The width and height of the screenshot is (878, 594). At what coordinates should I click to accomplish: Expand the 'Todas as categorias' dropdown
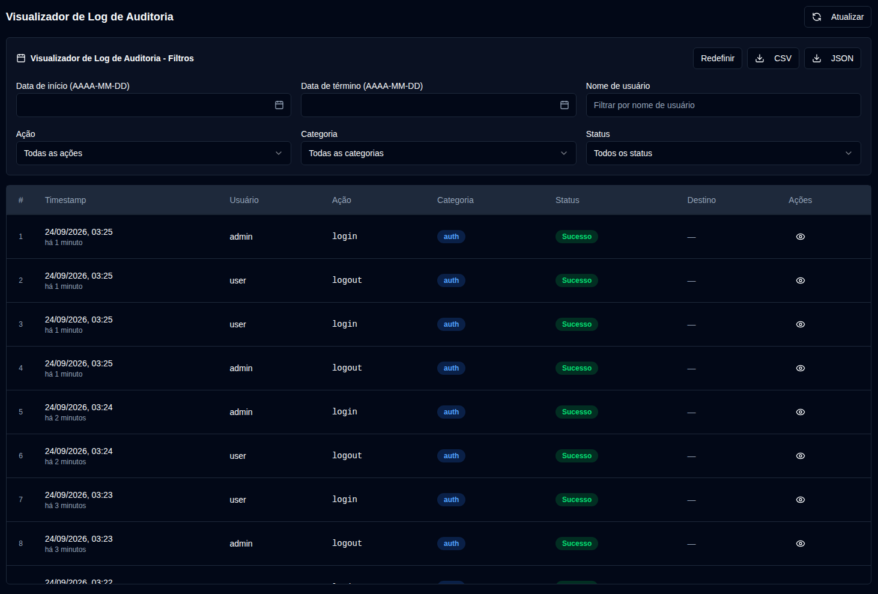[x=438, y=153]
